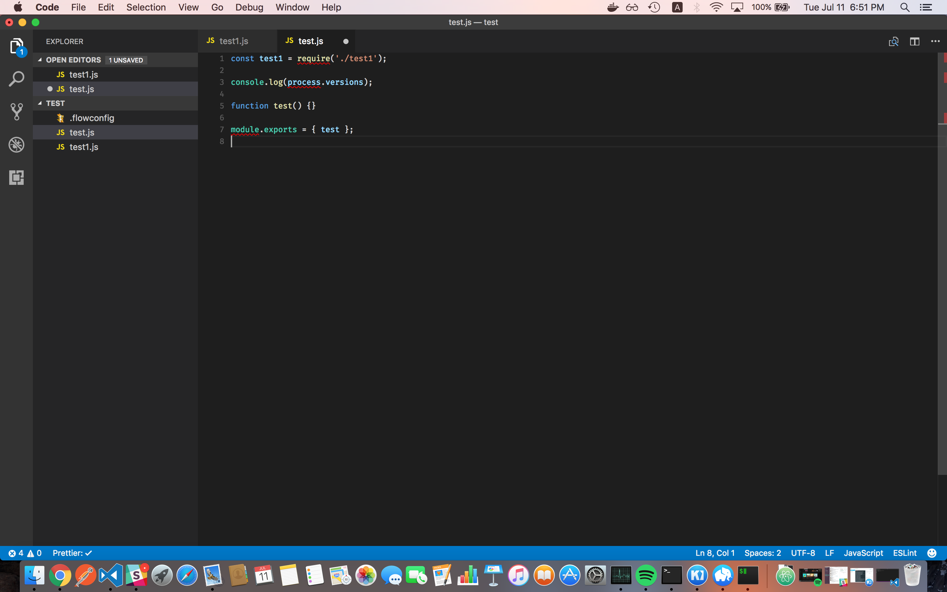Click the Prettier status bar item
947x592 pixels.
click(72, 553)
